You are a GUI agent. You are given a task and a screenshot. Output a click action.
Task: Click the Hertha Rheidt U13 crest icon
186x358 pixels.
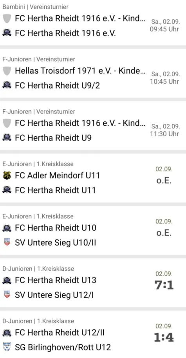[x=7, y=280]
